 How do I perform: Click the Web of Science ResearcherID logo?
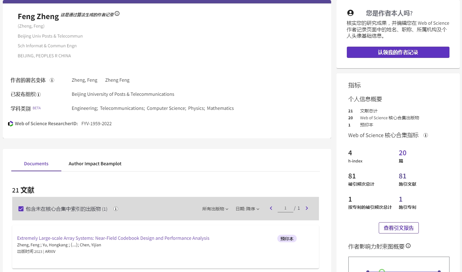11,124
